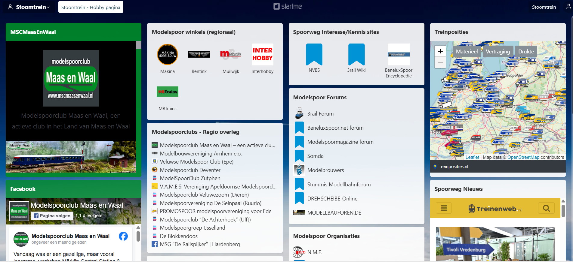573x262 pixels.
Task: Open the Tivoli Vredenburg news image
Action: coord(495,244)
